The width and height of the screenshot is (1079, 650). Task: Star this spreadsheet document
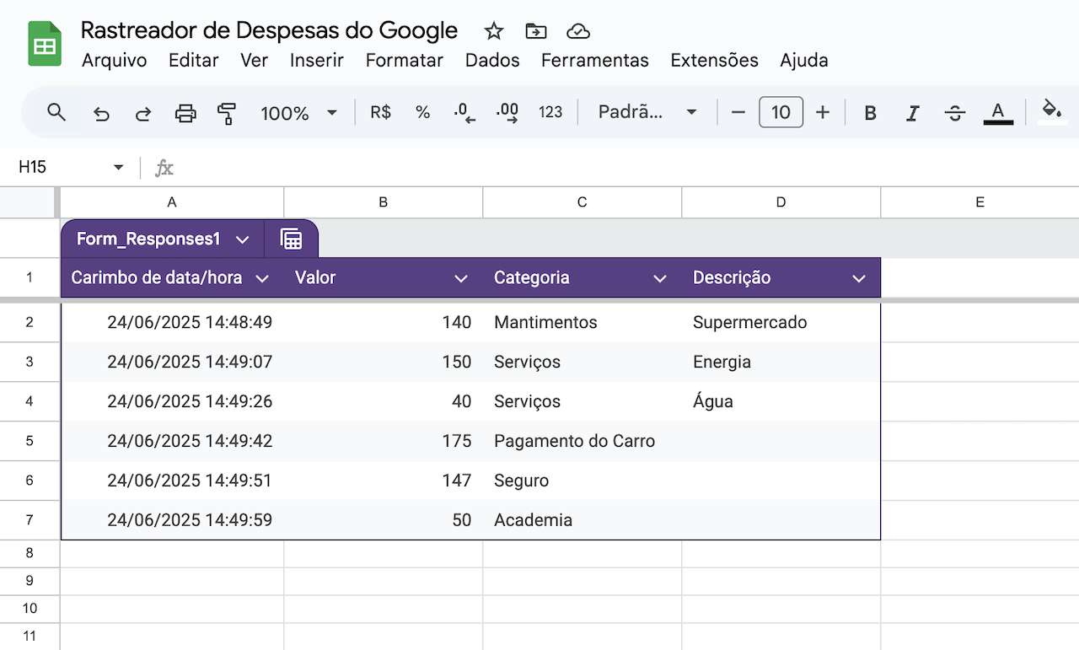(494, 31)
